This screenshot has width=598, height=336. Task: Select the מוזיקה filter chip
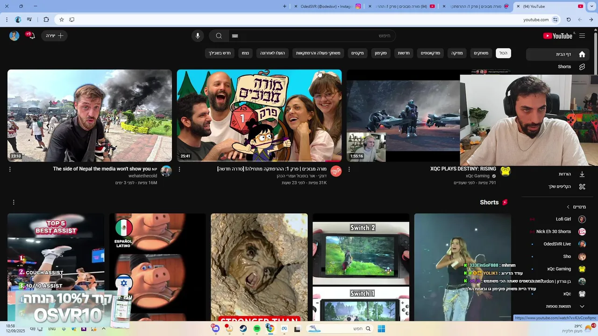point(457,53)
